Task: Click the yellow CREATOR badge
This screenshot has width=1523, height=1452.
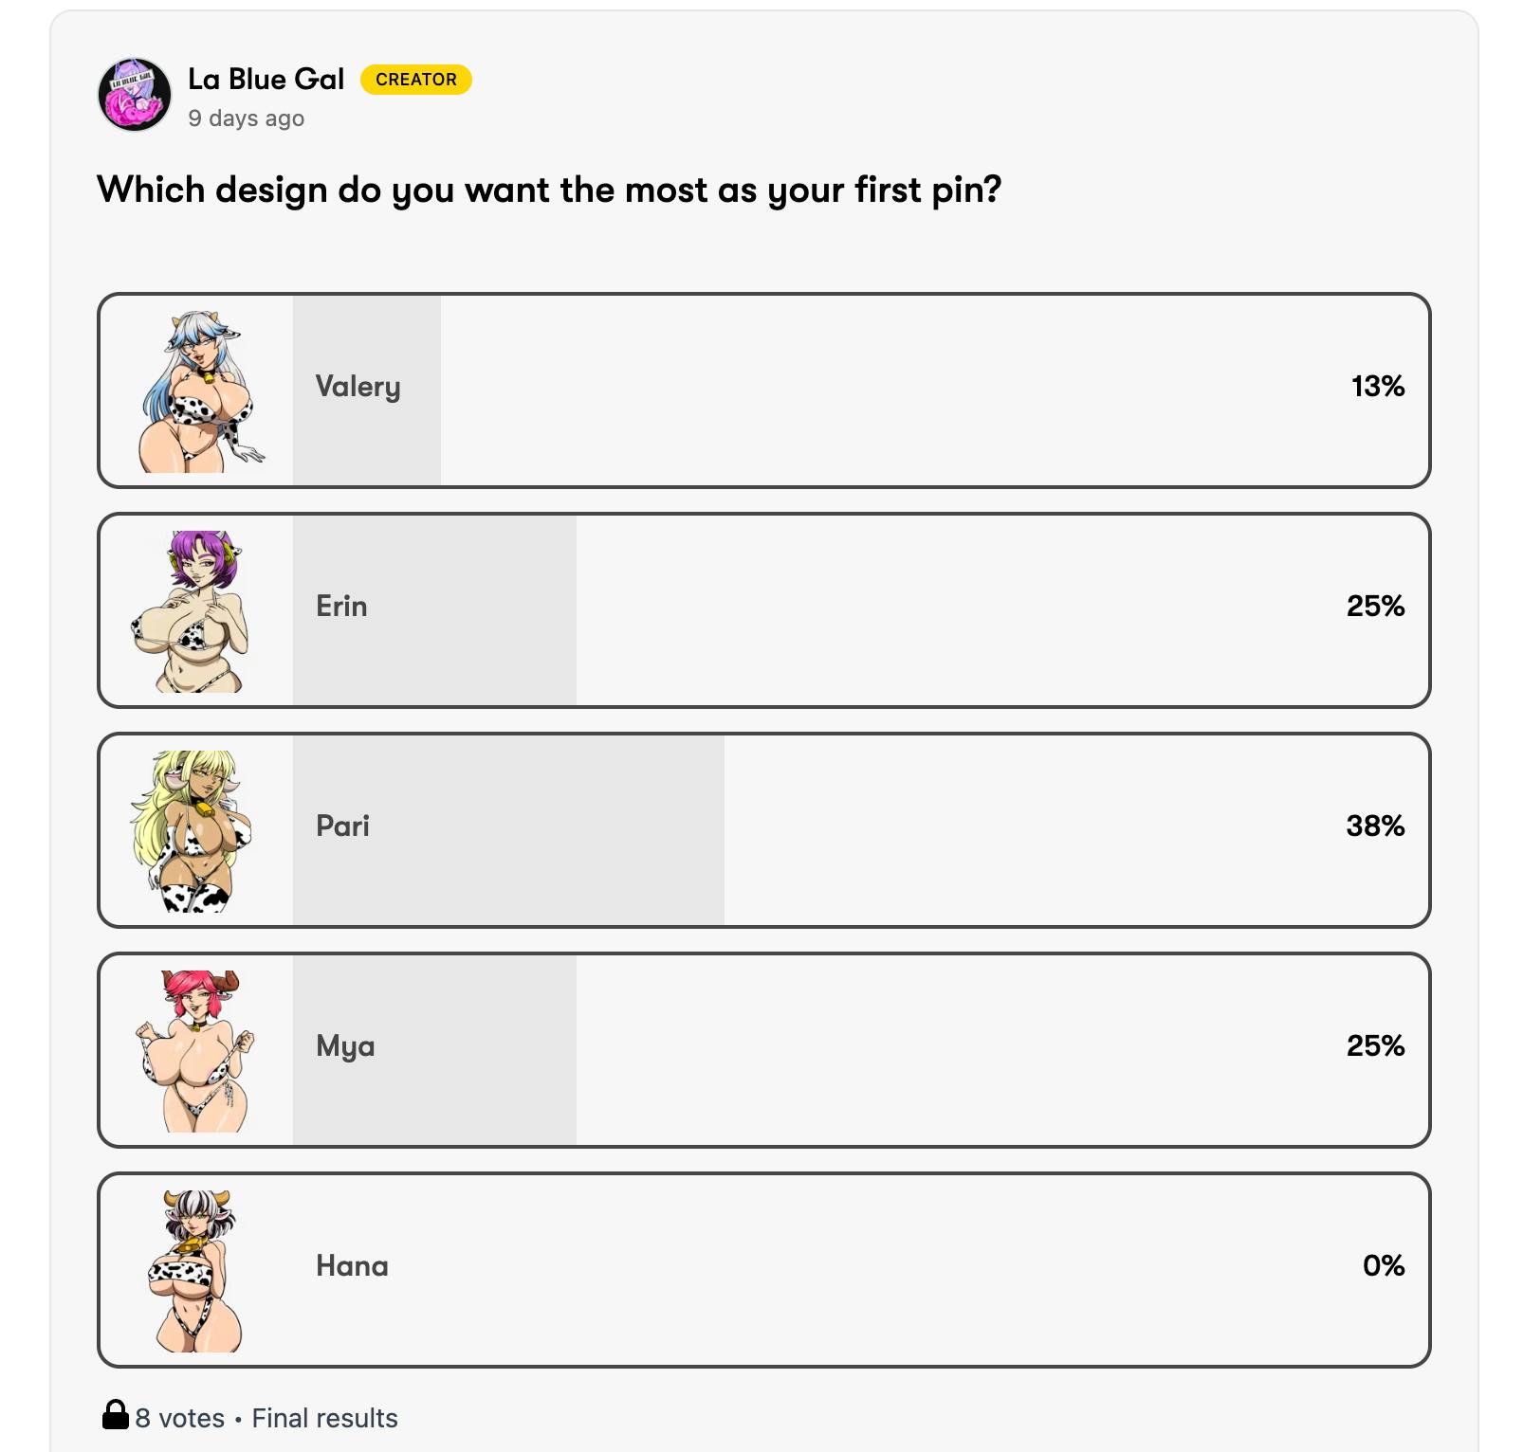Action: 415,80
